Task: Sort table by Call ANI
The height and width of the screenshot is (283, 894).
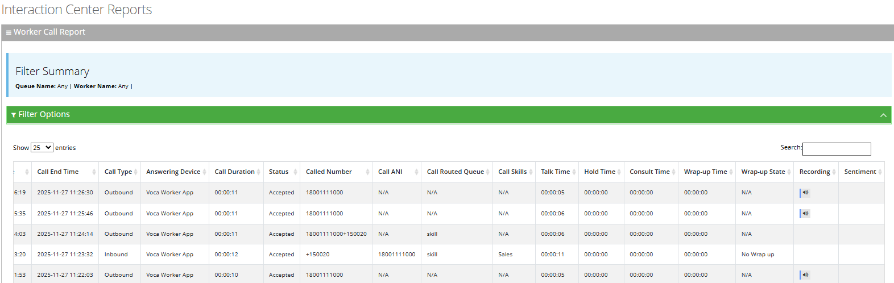Action: point(390,172)
